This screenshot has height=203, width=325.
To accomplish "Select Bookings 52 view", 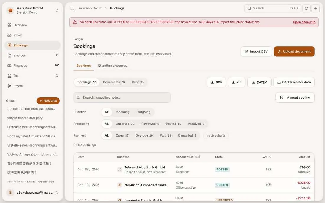I will click(x=87, y=82).
